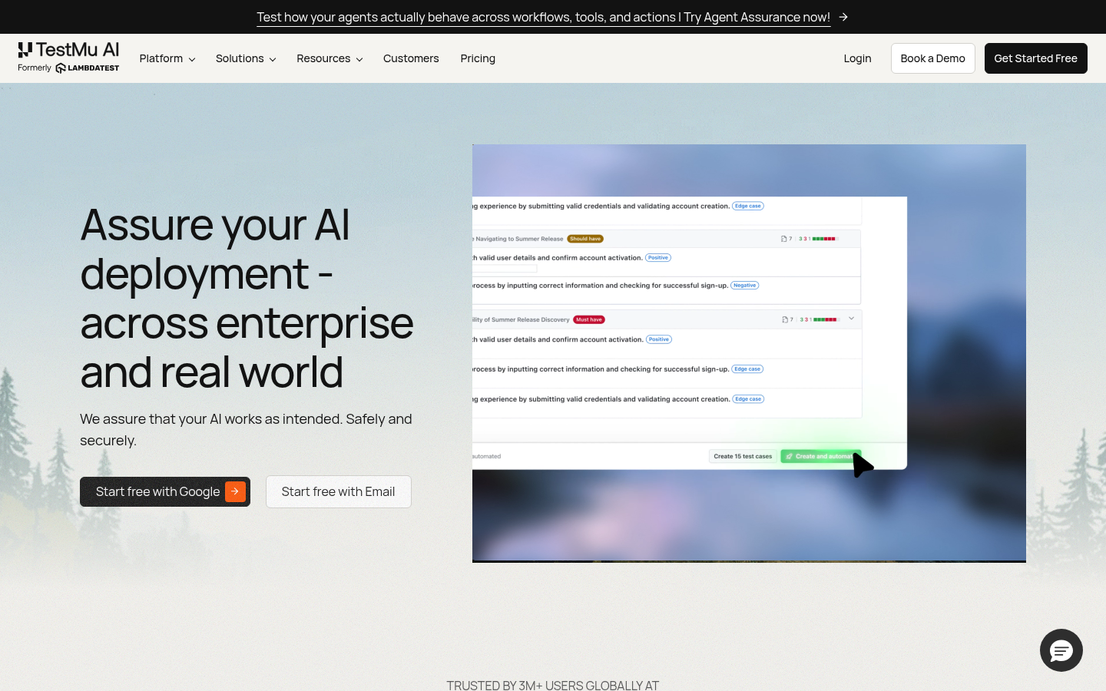Click the arrow at the end of the announcement banner
Image resolution: width=1106 pixels, height=691 pixels.
(843, 17)
